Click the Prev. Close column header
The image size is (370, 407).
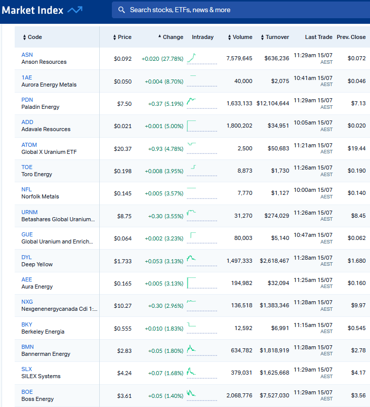click(351, 37)
